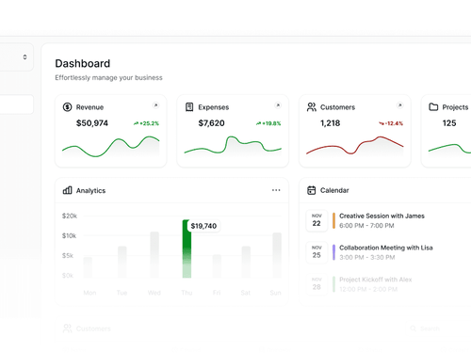Click the Calendar panel icon
This screenshot has height=353, width=471.
[311, 190]
